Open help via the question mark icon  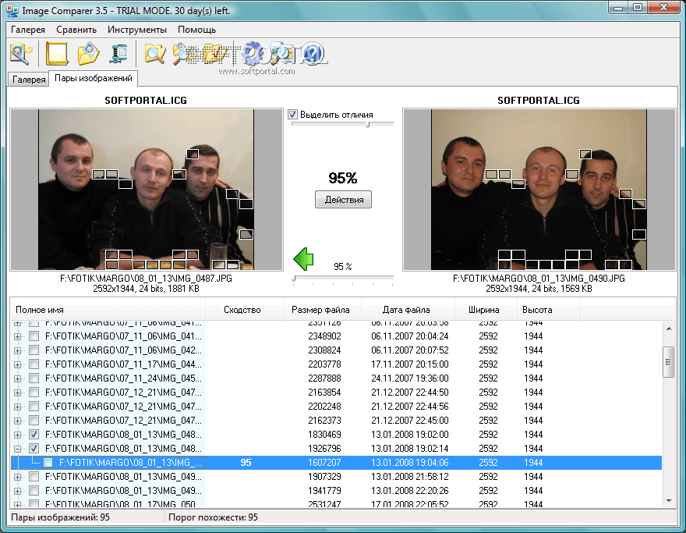313,54
